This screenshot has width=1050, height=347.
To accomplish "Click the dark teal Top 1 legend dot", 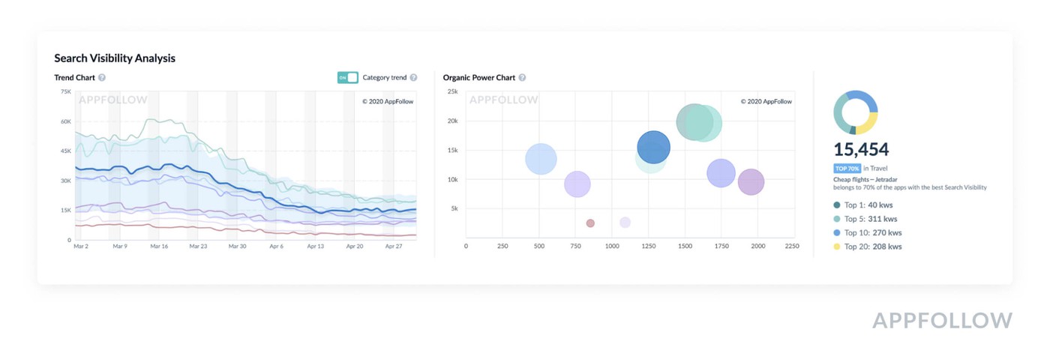I will [x=837, y=205].
